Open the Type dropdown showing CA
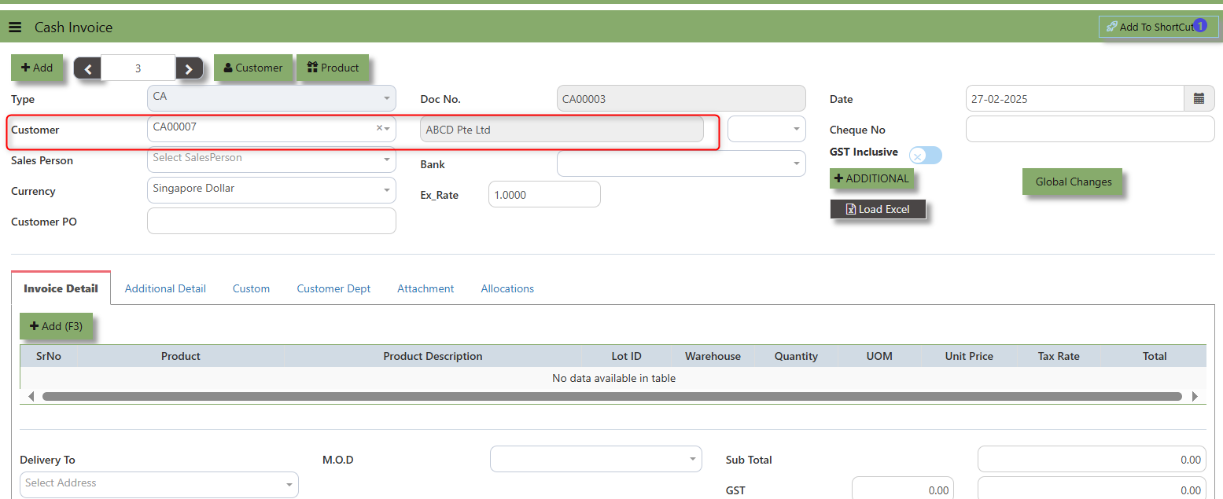The width and height of the screenshot is (1223, 499). 271,98
